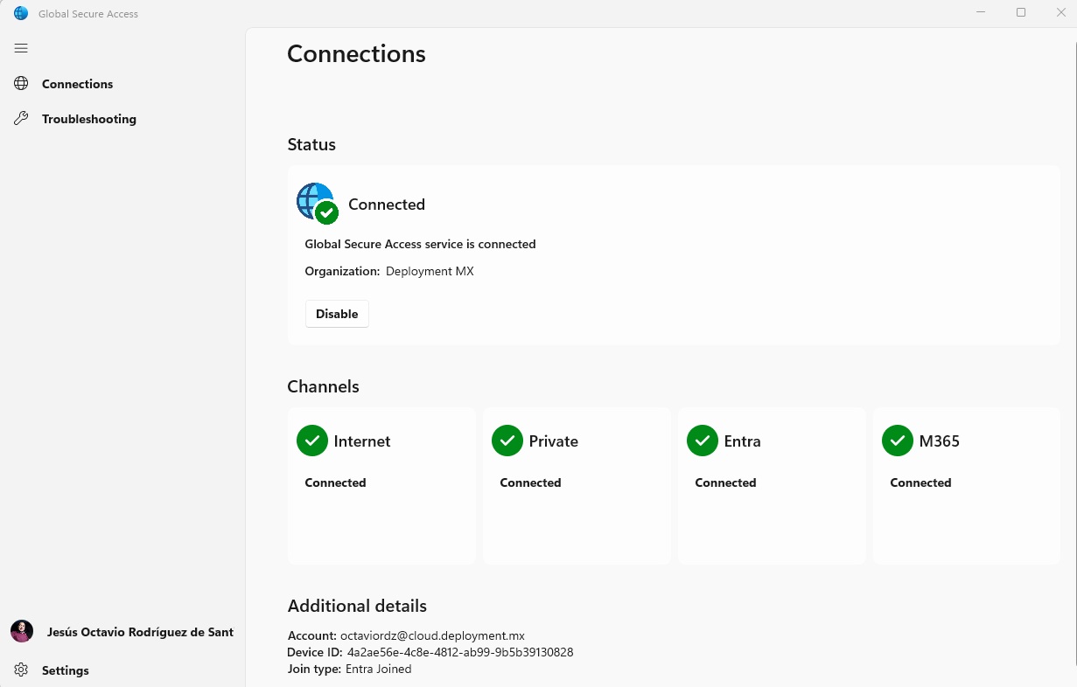
Task: Click the Connections page title
Action: 356,53
